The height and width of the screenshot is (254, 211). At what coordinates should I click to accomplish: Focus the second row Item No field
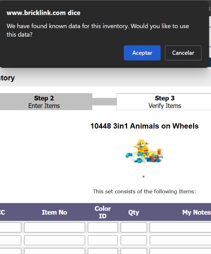point(54,240)
